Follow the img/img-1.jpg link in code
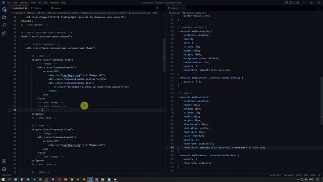This screenshot has height=182, width=323. (x=71, y=75)
